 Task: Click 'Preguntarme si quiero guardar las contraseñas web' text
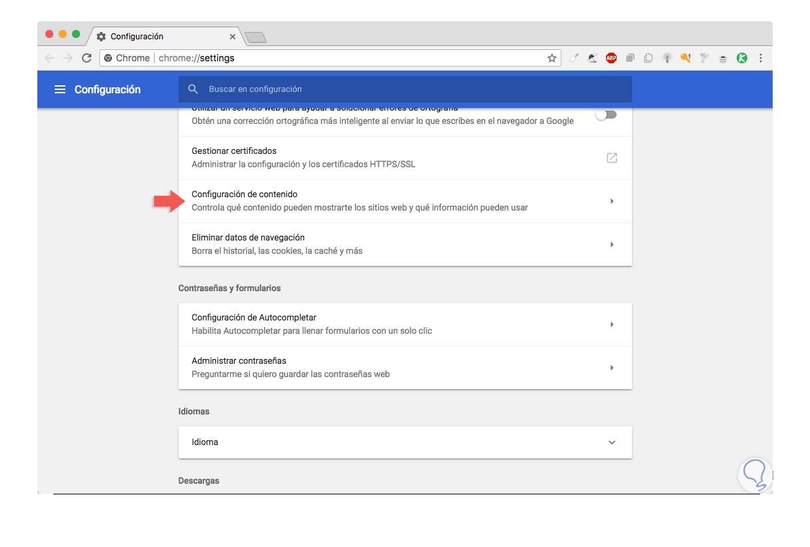(x=291, y=374)
